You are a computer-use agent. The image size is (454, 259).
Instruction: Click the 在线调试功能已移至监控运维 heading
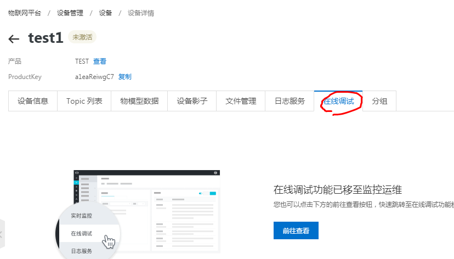point(338,190)
